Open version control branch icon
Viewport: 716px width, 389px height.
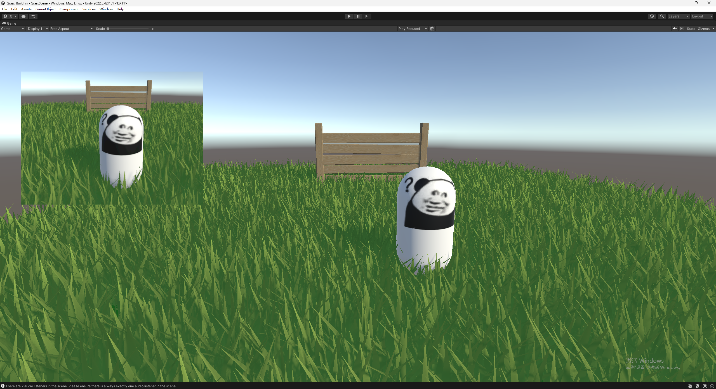tap(33, 16)
